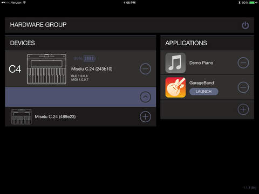Select the Demo Piano label
This screenshot has height=194, width=259.
(201, 63)
